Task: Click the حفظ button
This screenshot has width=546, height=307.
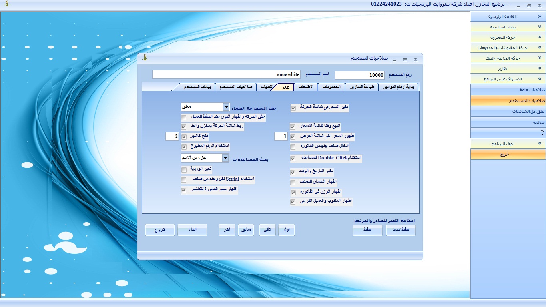Action: pyautogui.click(x=367, y=230)
